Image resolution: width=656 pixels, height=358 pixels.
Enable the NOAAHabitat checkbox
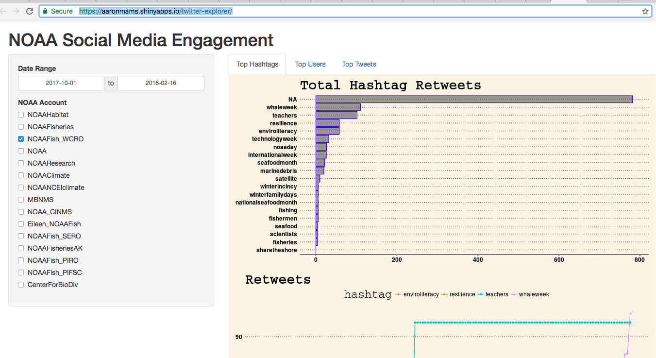click(x=21, y=115)
